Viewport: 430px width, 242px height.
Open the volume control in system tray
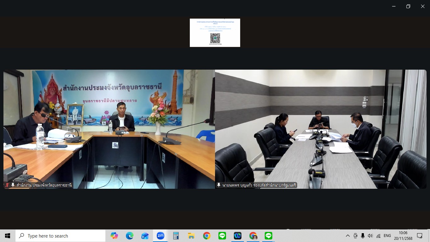coord(370,236)
